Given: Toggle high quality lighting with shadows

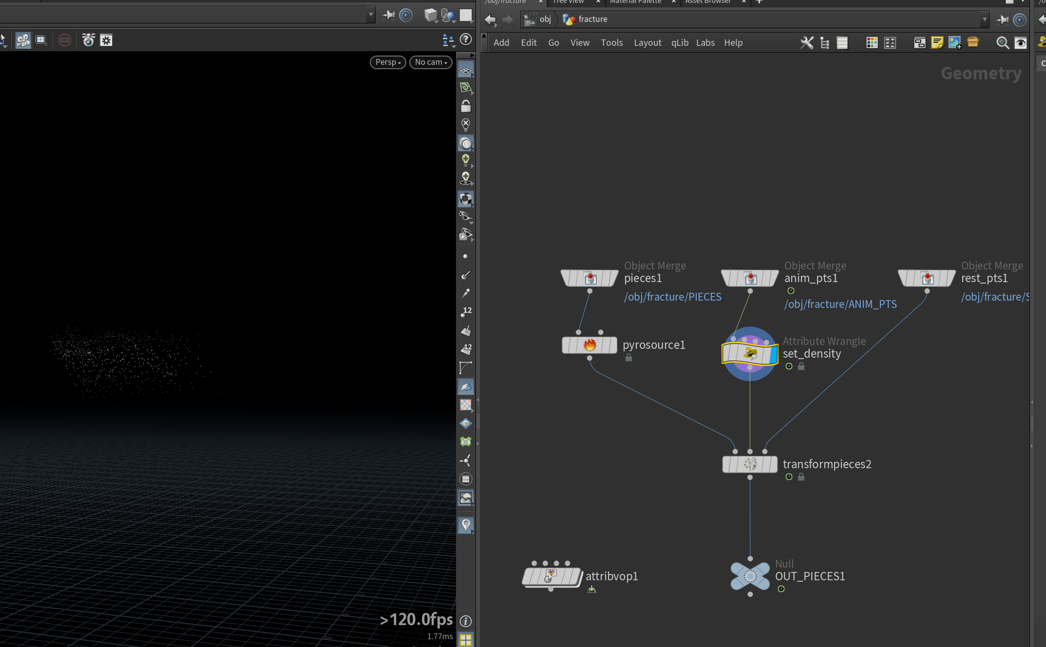Looking at the screenshot, I should 466,178.
